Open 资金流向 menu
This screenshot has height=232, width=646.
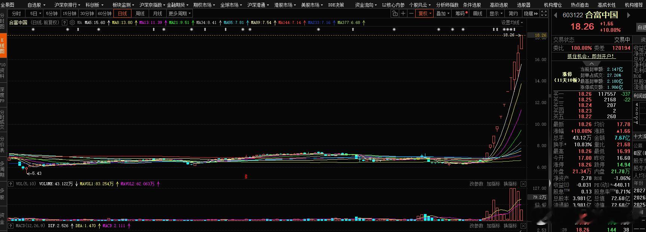point(366,5)
